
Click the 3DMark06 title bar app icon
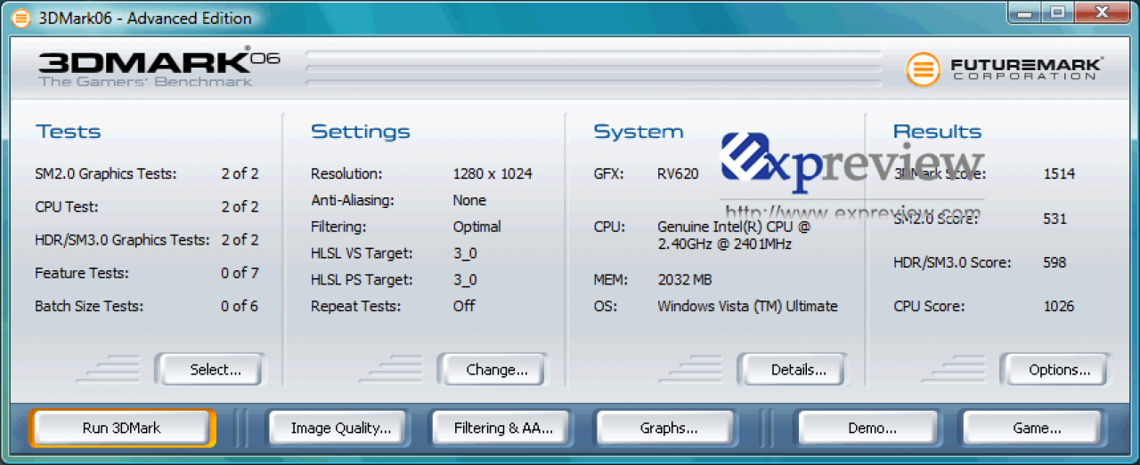click(x=20, y=18)
